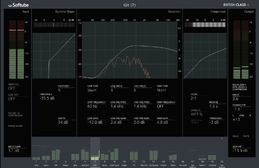
Task: Select channel 19 Tenorsax meter
Action: (212, 157)
